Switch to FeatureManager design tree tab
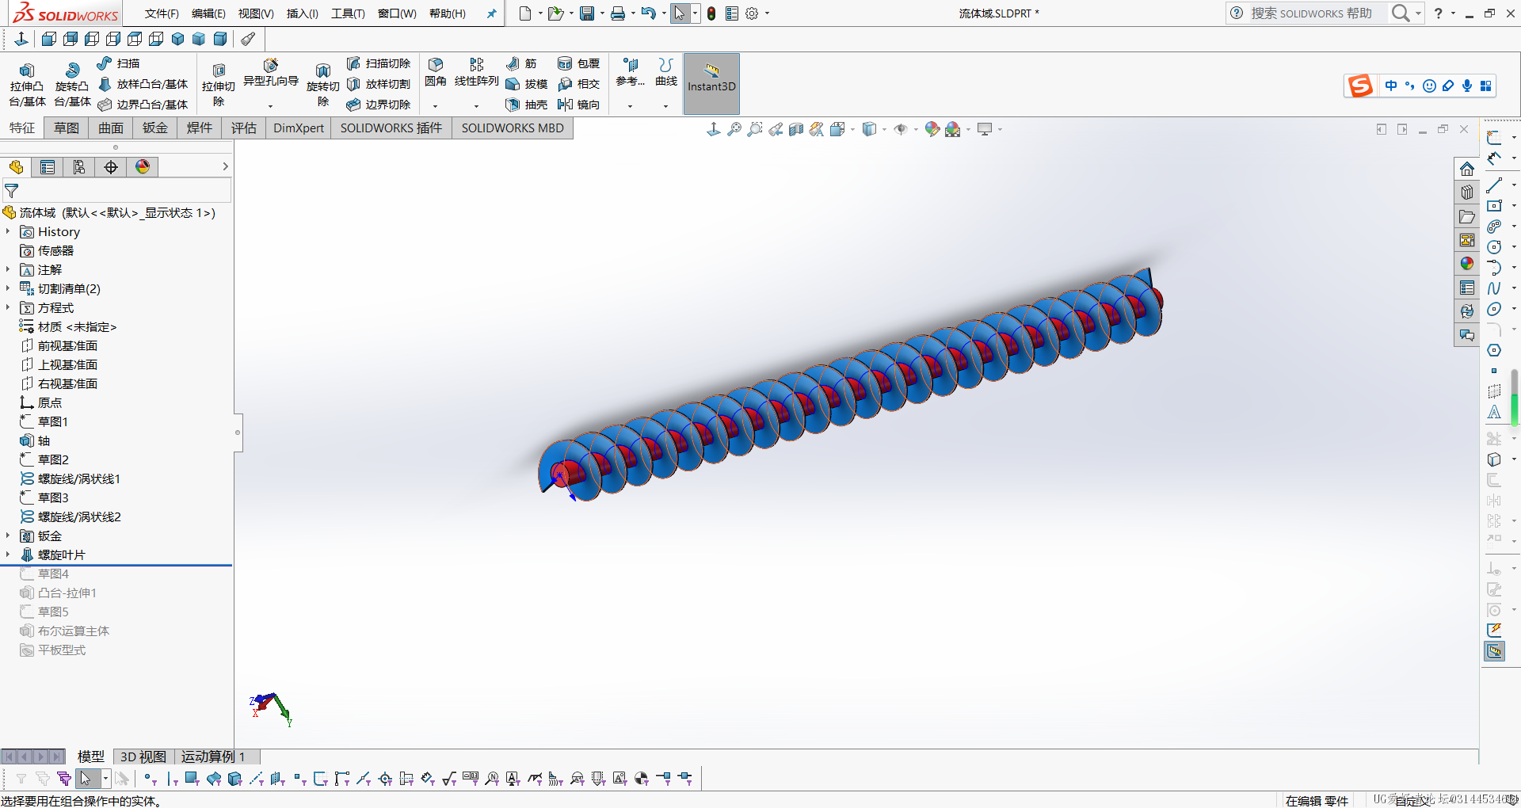Viewport: 1521px width, 808px height. click(x=16, y=167)
